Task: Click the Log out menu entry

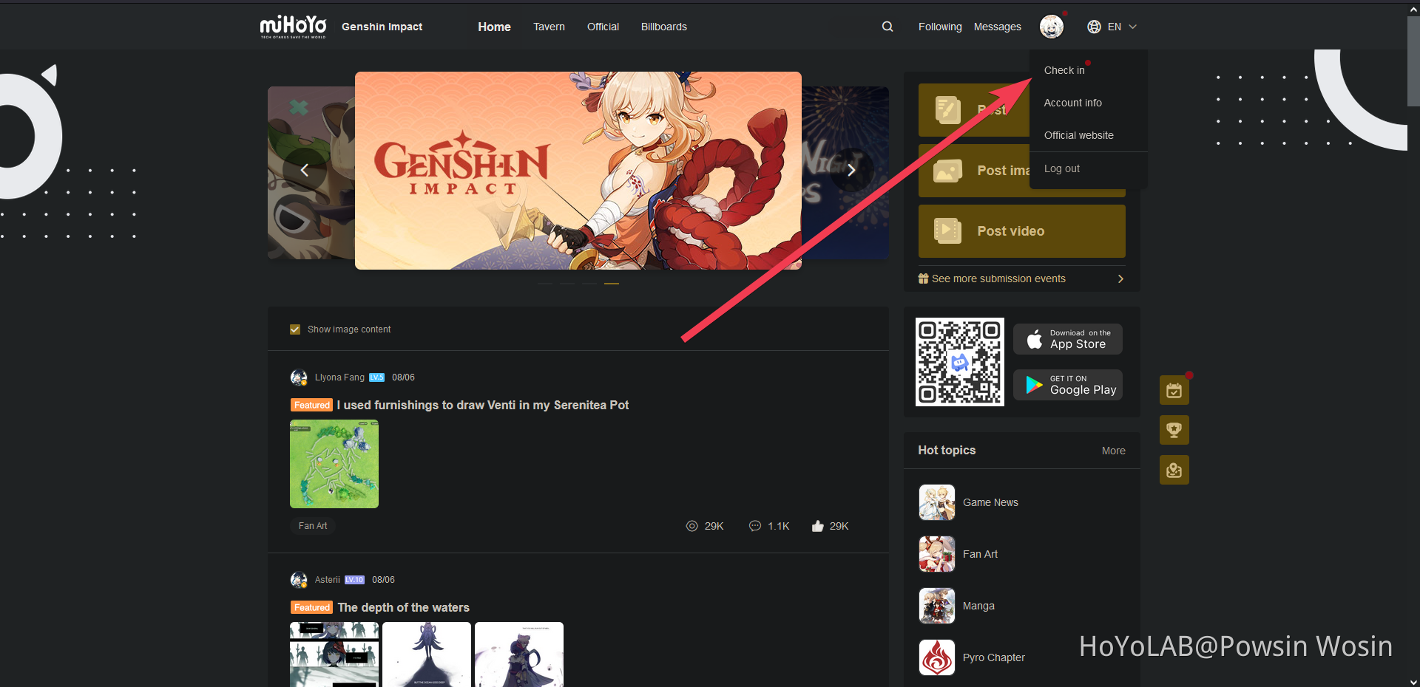Action: tap(1061, 168)
